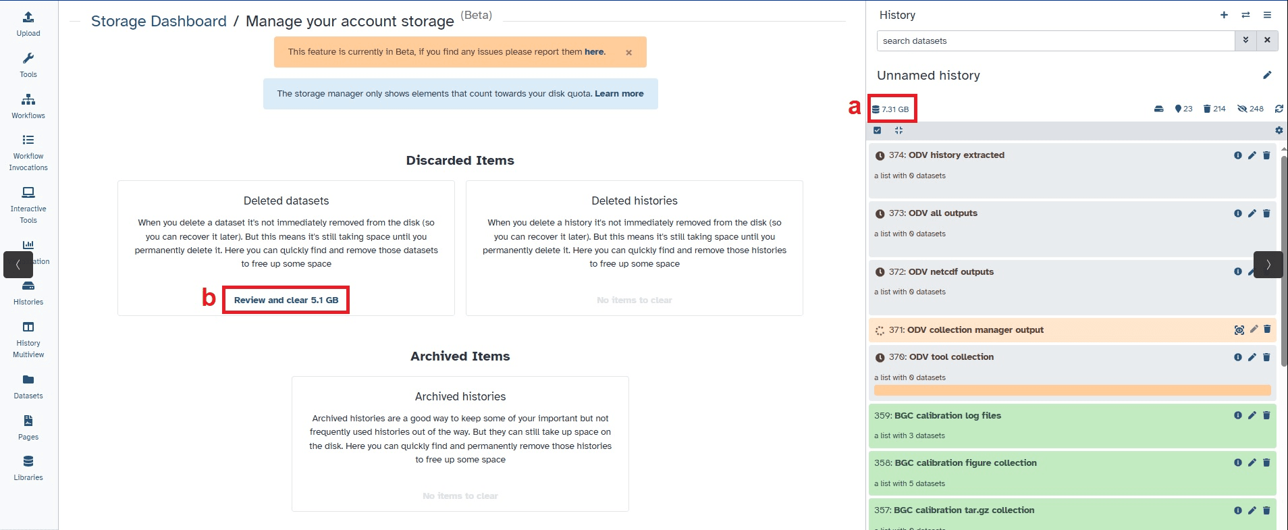The height and width of the screenshot is (530, 1288).
Task: Create a new history with plus icon
Action: pos(1224,15)
